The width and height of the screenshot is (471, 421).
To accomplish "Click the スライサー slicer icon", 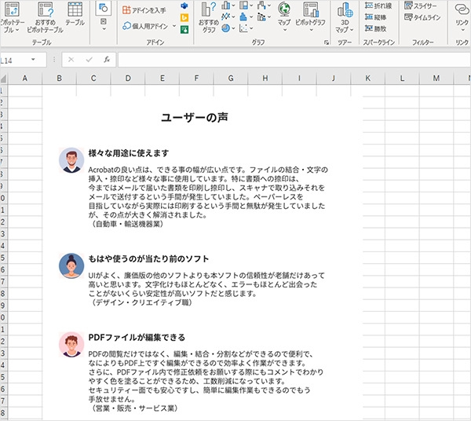I will point(419,5).
